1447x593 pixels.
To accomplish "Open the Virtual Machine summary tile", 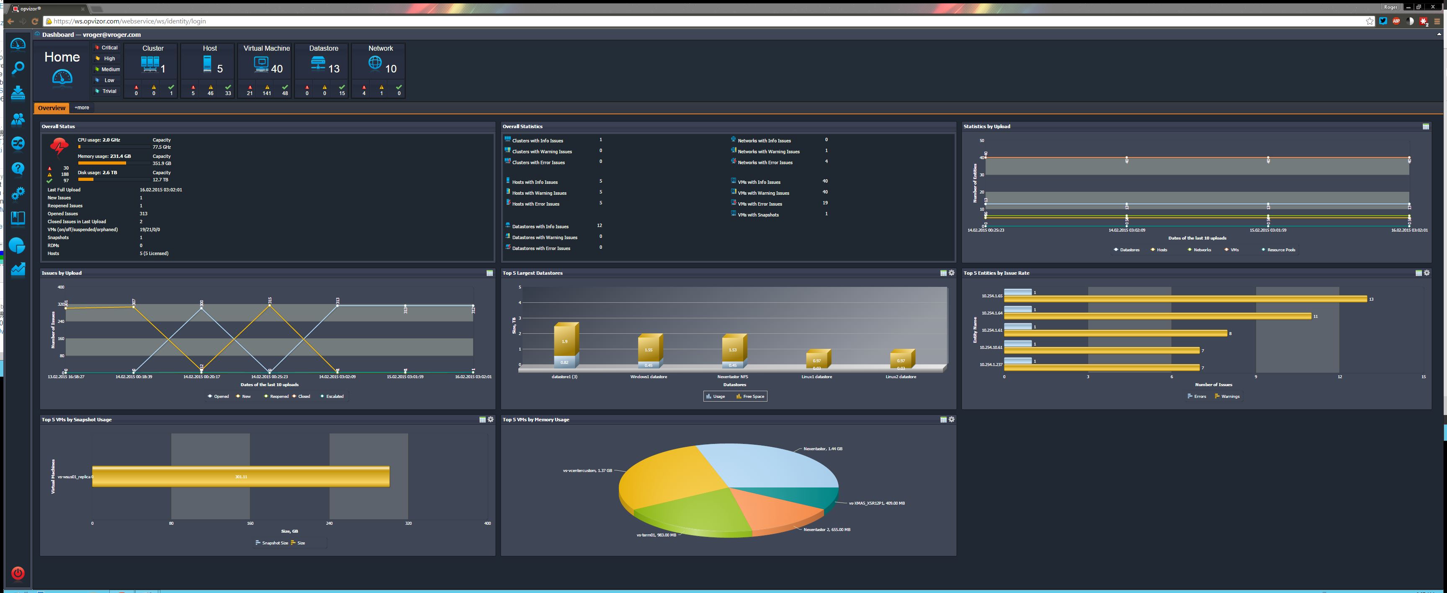I will [266, 64].
